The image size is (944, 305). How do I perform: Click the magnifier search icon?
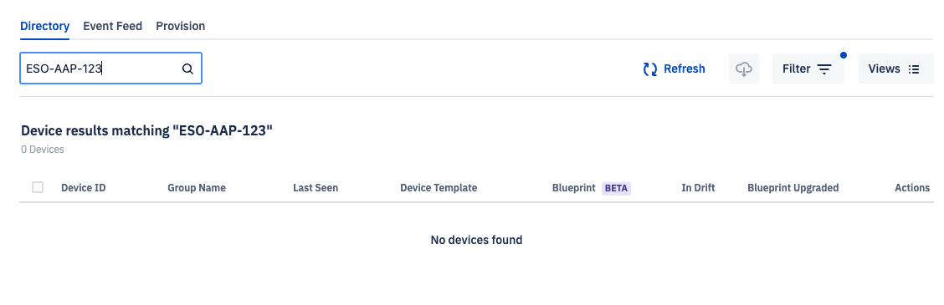pos(187,69)
